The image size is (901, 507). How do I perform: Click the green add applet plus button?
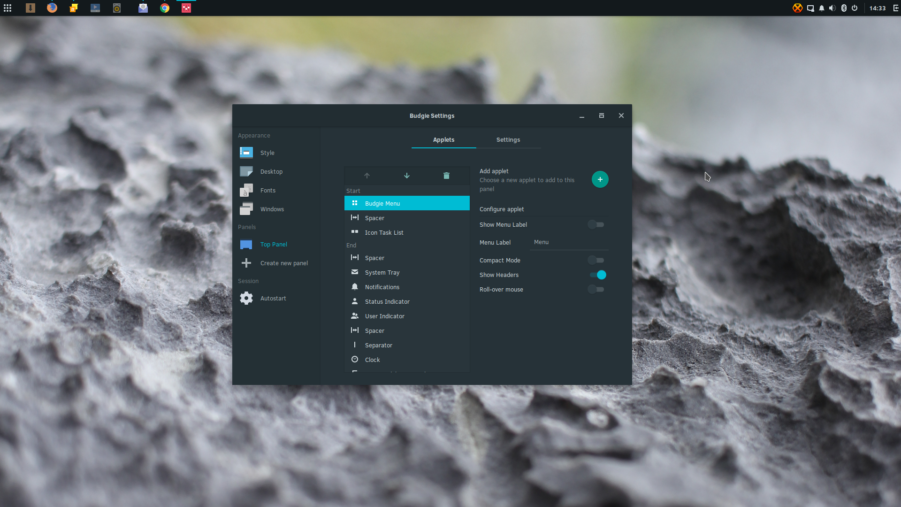coord(600,179)
